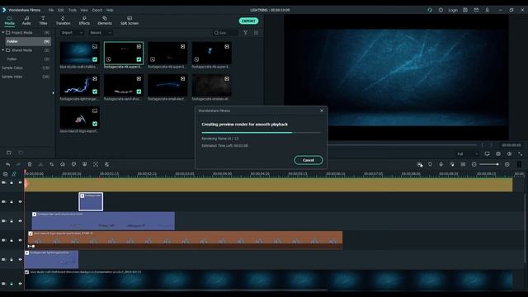Collapse the Shared Media tree
This screenshot has height=297, width=528.
(x=3, y=49)
